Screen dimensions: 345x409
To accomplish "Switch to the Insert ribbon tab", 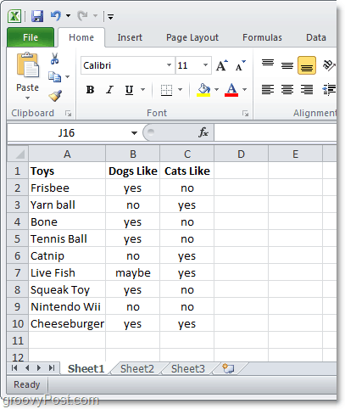I will click(130, 37).
